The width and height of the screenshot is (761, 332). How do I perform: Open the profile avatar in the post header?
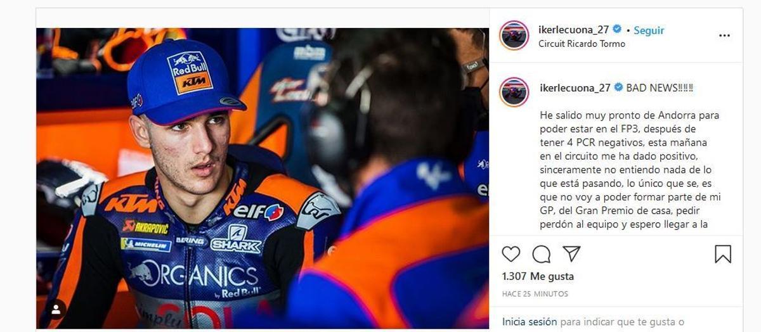tap(514, 35)
